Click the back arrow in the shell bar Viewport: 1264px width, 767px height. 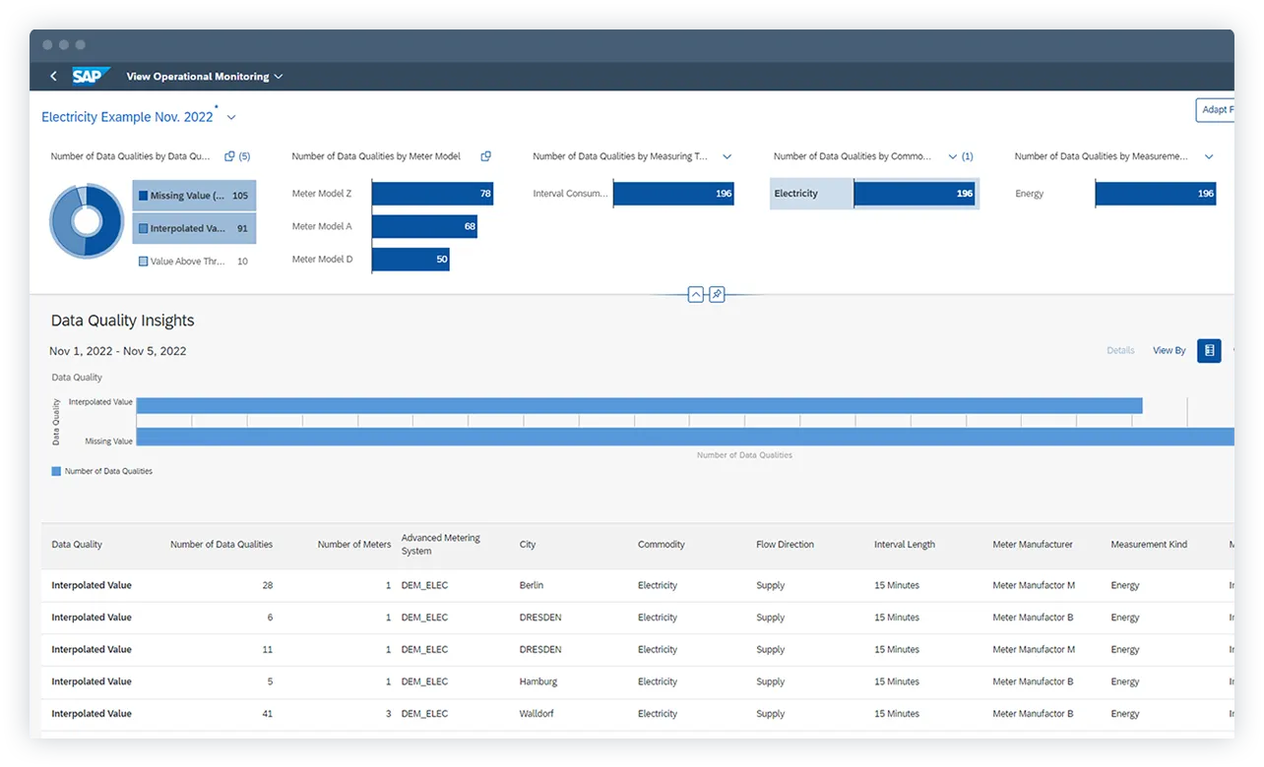coord(53,76)
